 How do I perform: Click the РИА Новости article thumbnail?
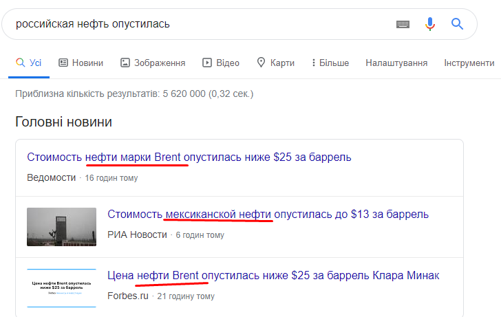[61, 227]
